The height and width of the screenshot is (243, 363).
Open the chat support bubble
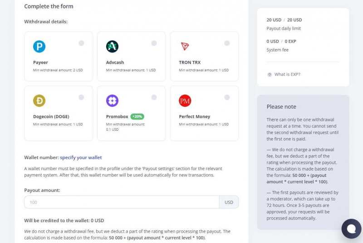click(x=351, y=229)
